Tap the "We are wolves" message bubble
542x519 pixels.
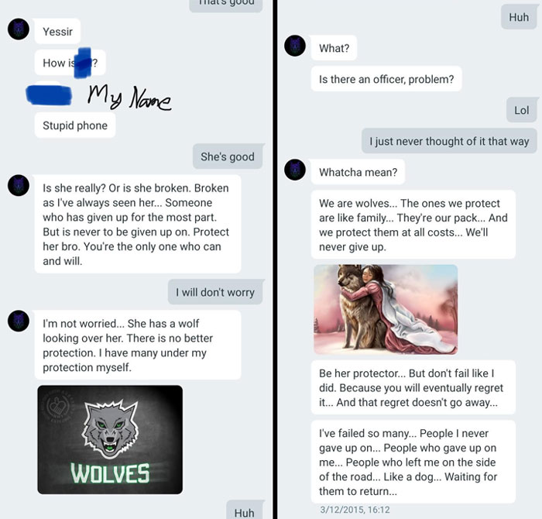413,225
